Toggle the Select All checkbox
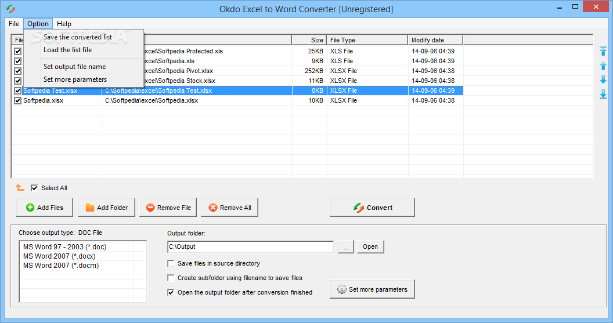 [x=34, y=188]
